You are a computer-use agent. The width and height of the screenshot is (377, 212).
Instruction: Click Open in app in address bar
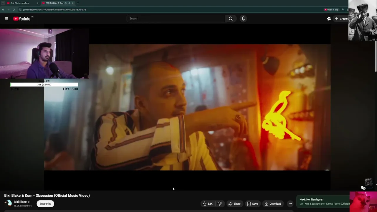[331, 9]
